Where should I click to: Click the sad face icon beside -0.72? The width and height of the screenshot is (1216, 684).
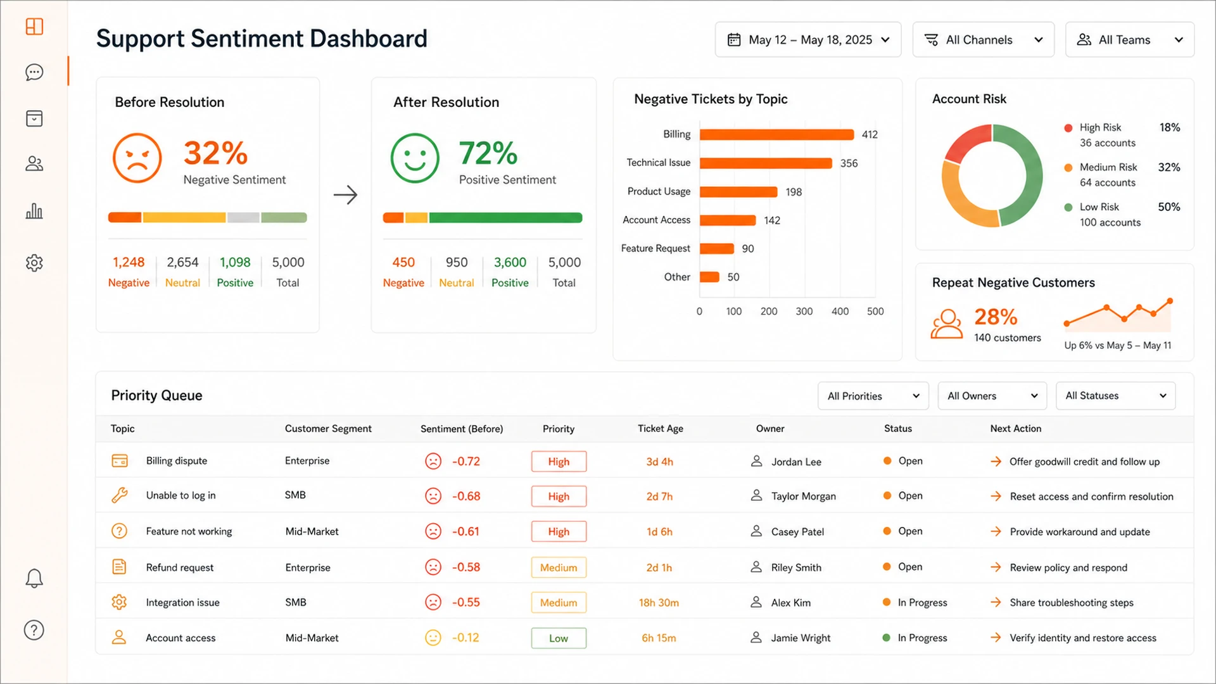[x=433, y=461]
